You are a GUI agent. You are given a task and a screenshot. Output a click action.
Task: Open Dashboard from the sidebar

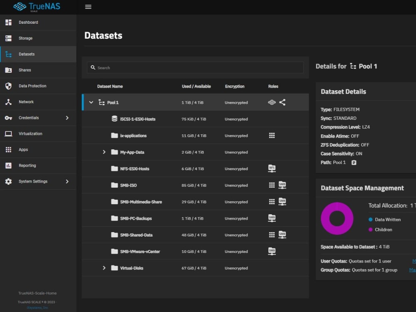pos(38,22)
